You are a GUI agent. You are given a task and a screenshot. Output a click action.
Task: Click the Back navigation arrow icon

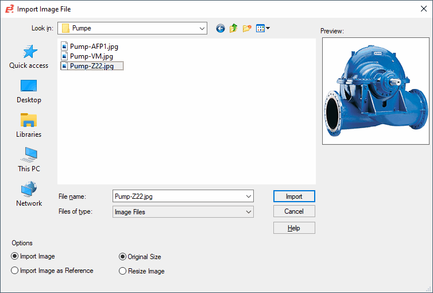coord(220,28)
